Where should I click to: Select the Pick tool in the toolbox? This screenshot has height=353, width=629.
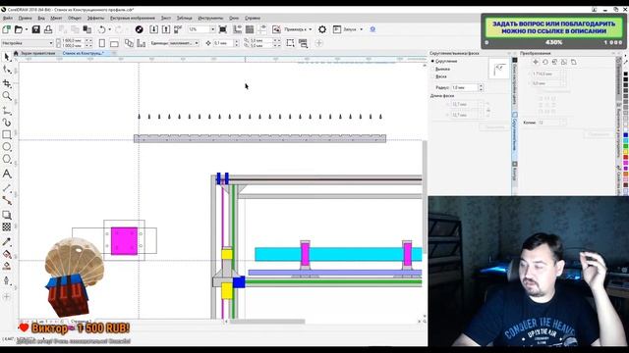7,57
